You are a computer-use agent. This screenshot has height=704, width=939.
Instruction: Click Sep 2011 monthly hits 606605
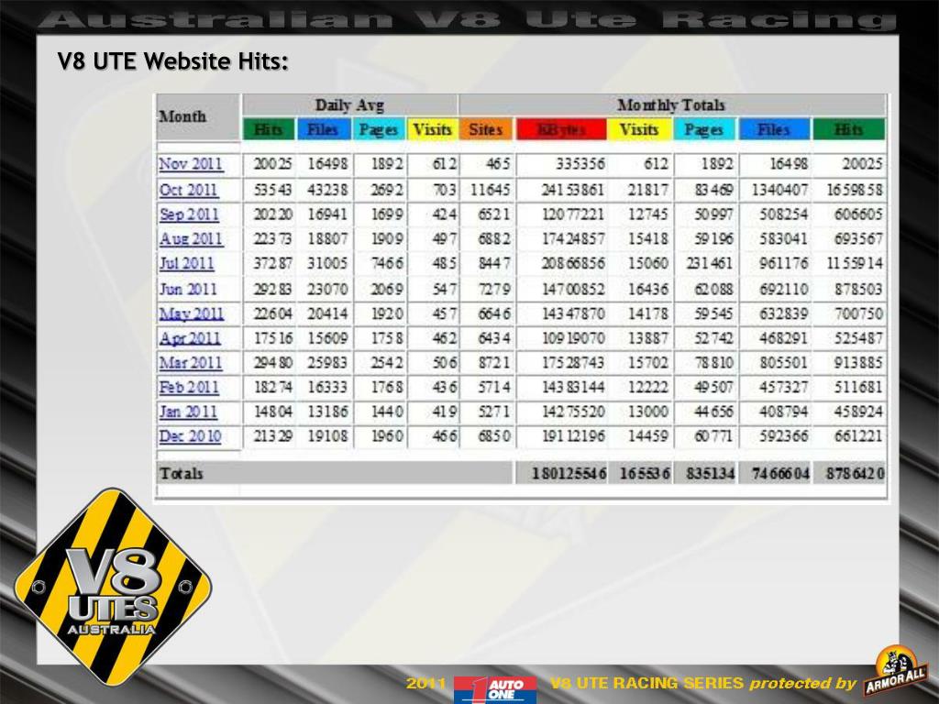pyautogui.click(x=858, y=214)
